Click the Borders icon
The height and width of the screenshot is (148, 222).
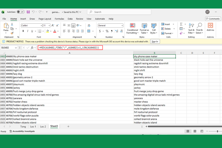click(x=40, y=31)
